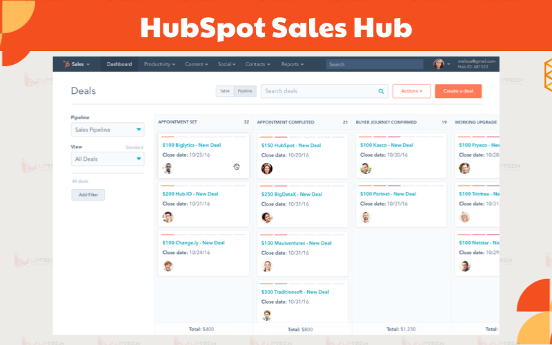Screen dimensions: 552x345
Task: Click the deal count 32 in Appointment Set
Action: [x=246, y=122]
